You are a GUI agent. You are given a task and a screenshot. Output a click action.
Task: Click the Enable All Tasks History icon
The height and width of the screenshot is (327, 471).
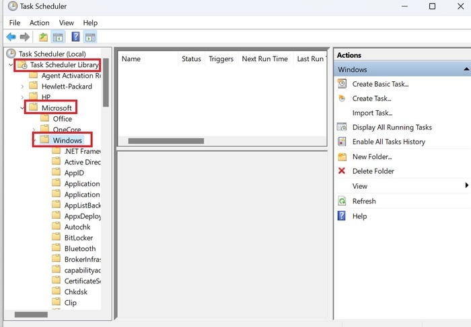(x=342, y=142)
